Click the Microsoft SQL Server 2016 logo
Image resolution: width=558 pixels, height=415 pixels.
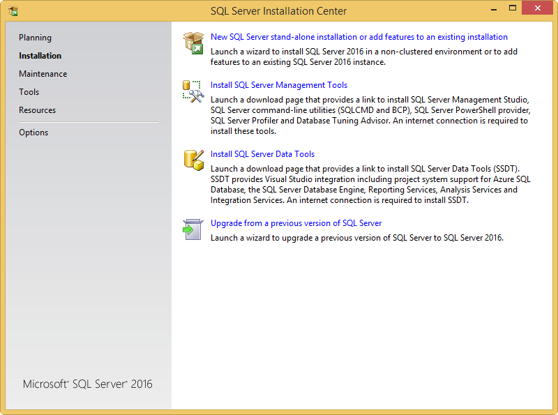tap(87, 384)
